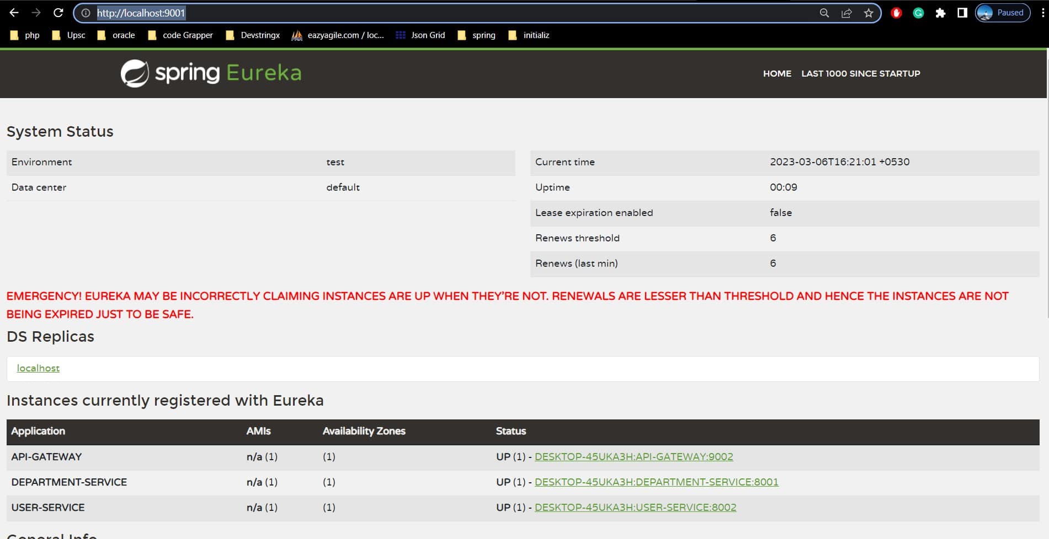The width and height of the screenshot is (1049, 539).
Task: Reload the Eureka page
Action: pyautogui.click(x=58, y=13)
